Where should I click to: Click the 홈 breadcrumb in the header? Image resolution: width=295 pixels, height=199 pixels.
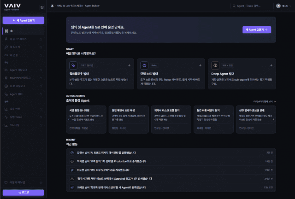click(52, 6)
